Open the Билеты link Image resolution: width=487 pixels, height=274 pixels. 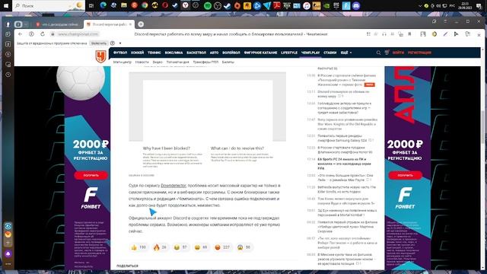228,62
